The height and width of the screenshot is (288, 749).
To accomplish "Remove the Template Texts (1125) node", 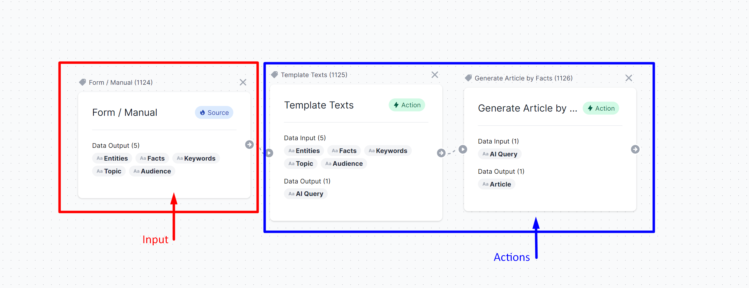I will click(x=435, y=75).
